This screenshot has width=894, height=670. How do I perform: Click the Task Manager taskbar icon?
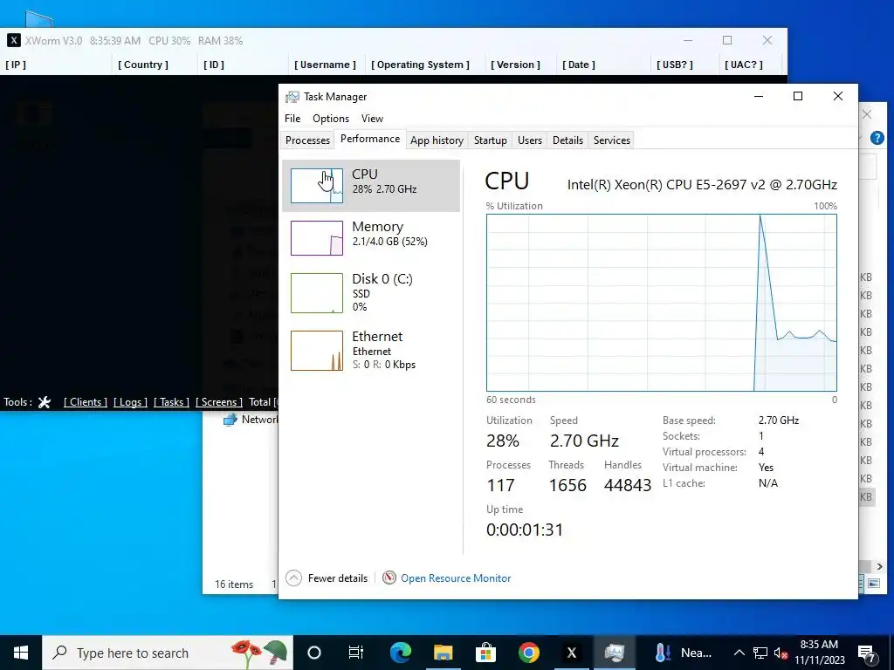click(614, 653)
